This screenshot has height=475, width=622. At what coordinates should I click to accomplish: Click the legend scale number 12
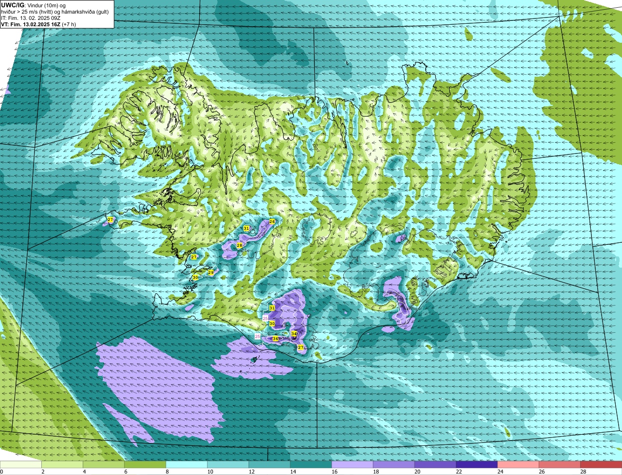click(x=251, y=472)
